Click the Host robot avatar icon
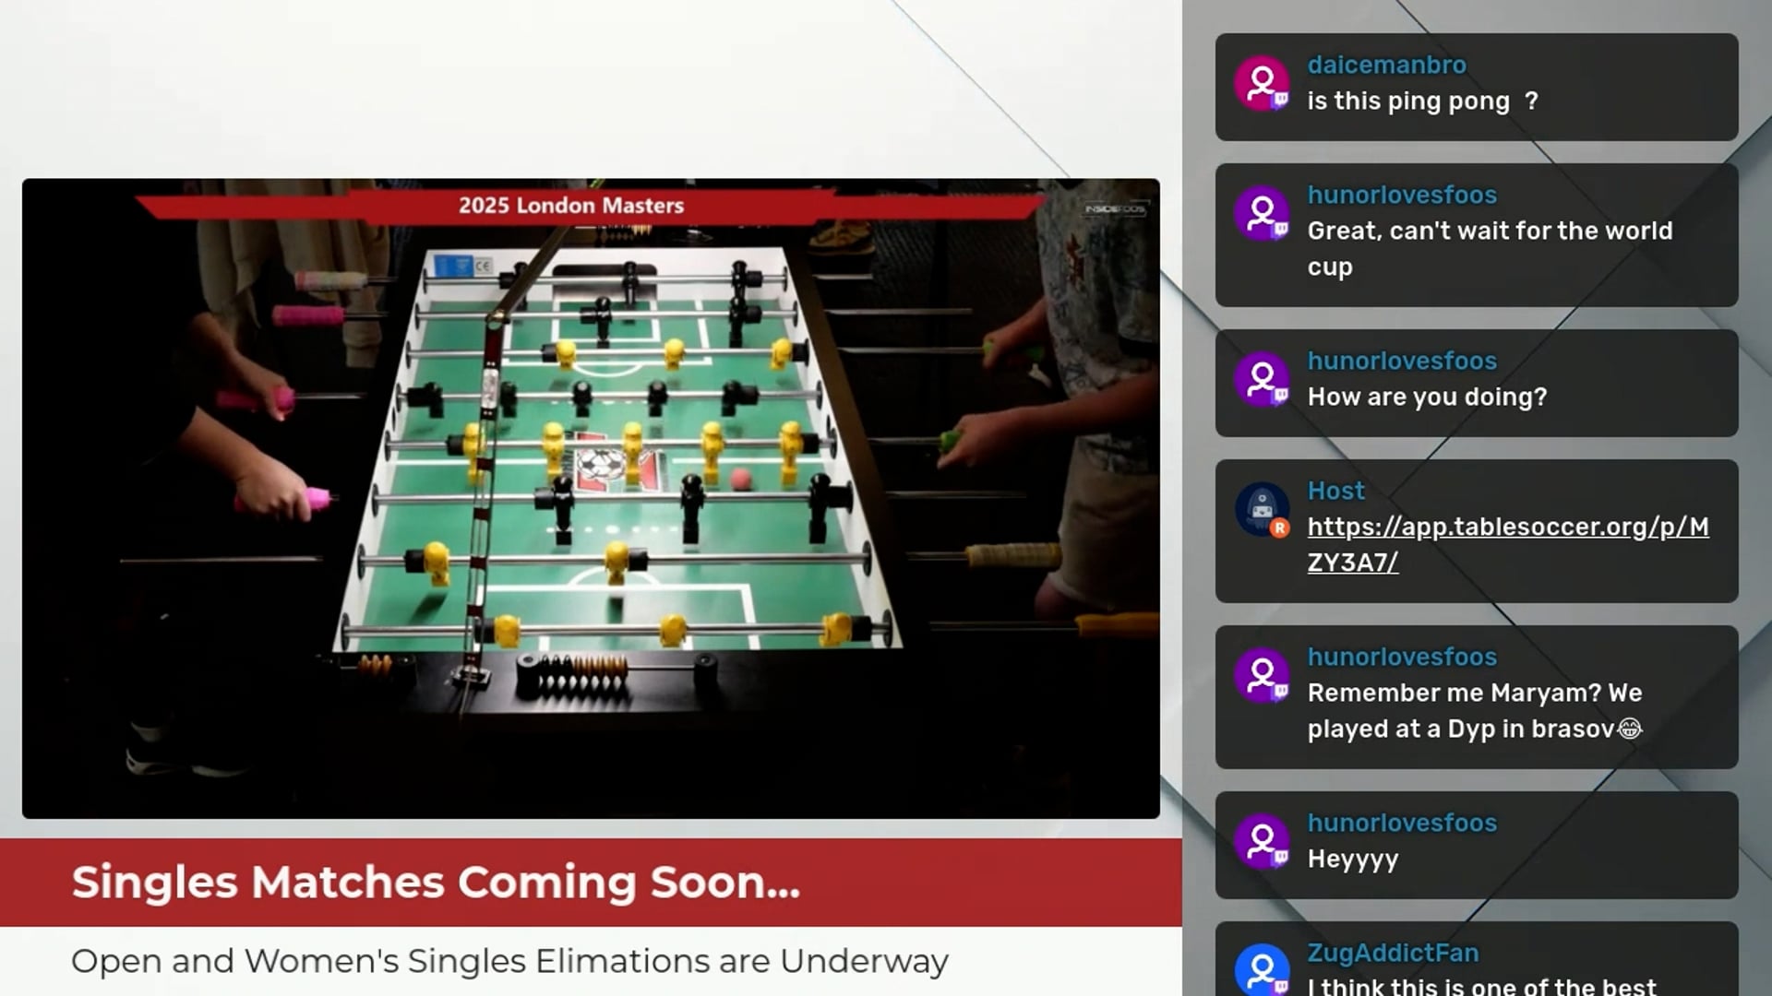Viewport: 1772px width, 996px height. (x=1262, y=508)
